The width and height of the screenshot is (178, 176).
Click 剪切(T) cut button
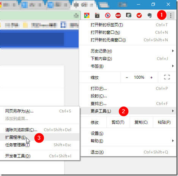pos(118,122)
